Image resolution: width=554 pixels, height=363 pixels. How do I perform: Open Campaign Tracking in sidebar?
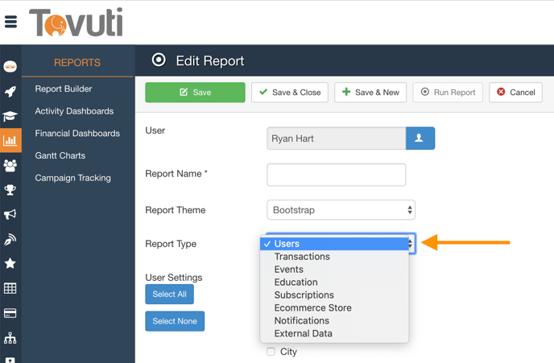click(x=73, y=178)
